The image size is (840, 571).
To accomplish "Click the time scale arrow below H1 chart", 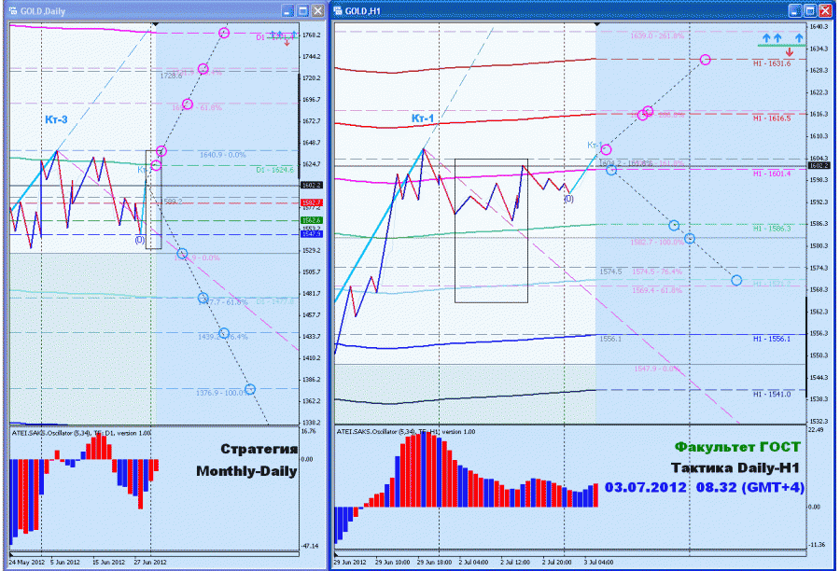I will click(336, 554).
